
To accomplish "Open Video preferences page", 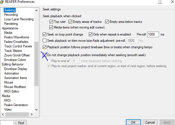I will pos(8,109).
